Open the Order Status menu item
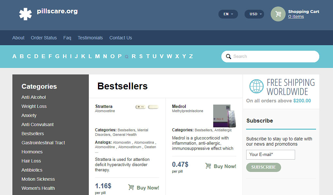333x195 pixels. pos(44,38)
